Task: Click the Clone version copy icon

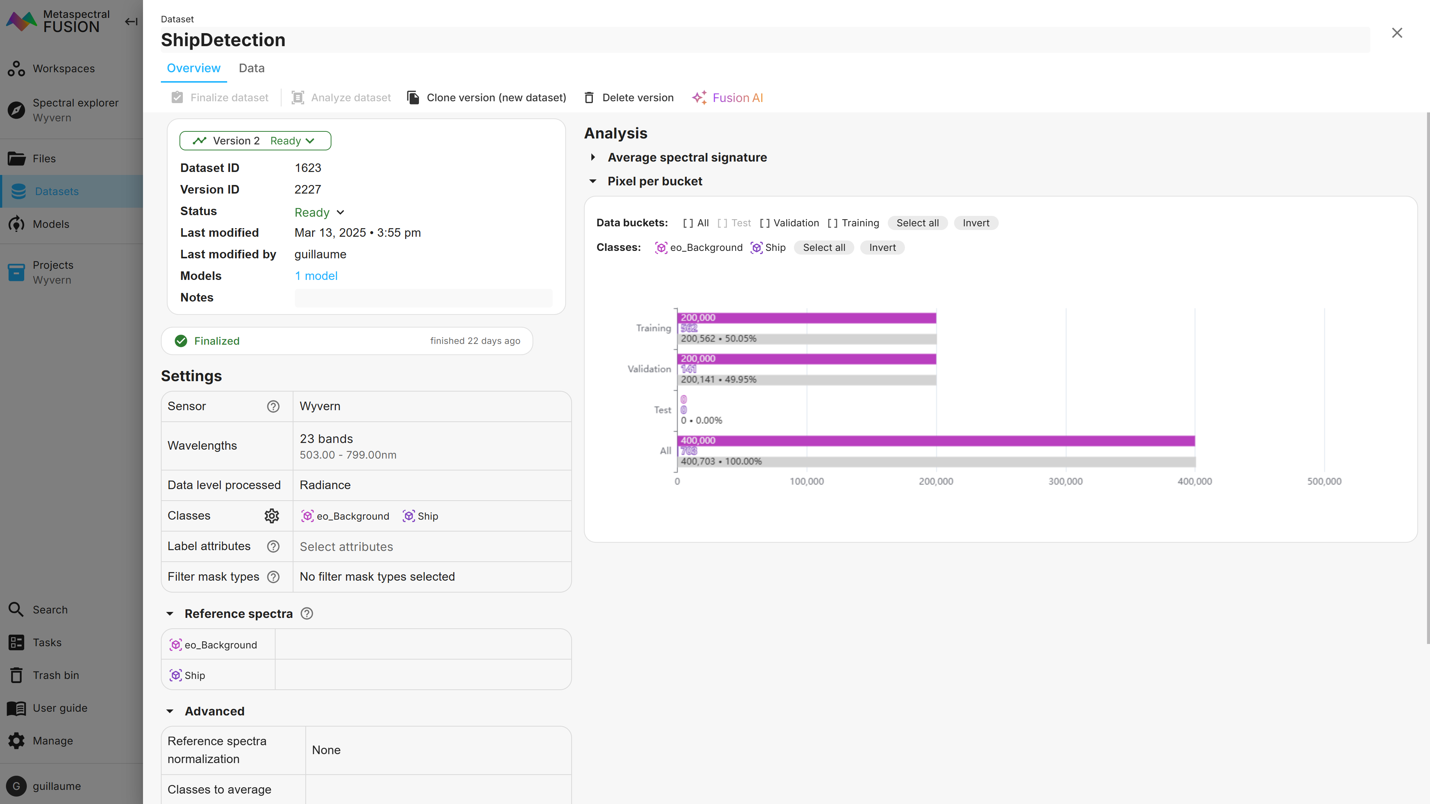Action: coord(413,98)
